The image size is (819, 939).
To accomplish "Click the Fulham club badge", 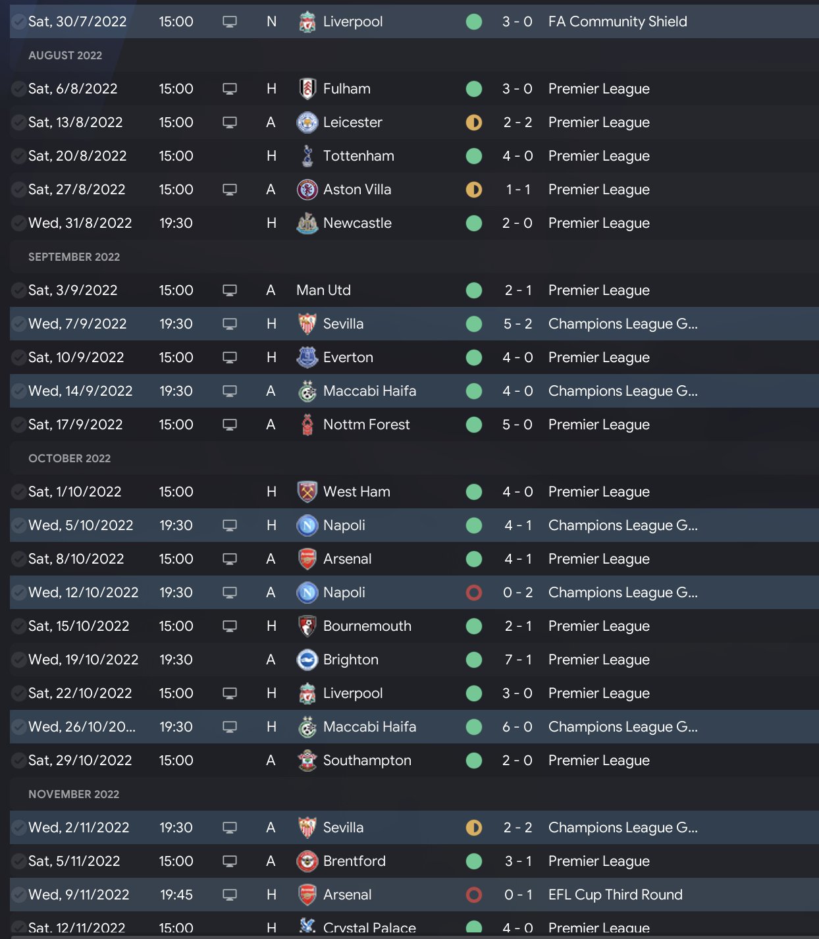I will pyautogui.click(x=307, y=89).
